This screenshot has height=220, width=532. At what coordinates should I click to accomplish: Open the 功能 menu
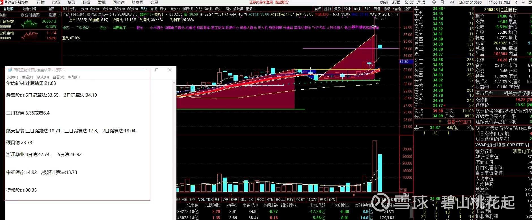[x=384, y=2]
